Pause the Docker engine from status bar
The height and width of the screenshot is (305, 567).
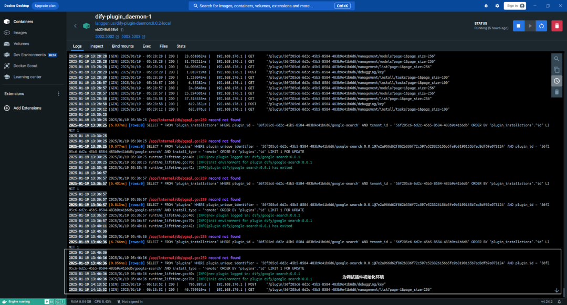[51, 302]
